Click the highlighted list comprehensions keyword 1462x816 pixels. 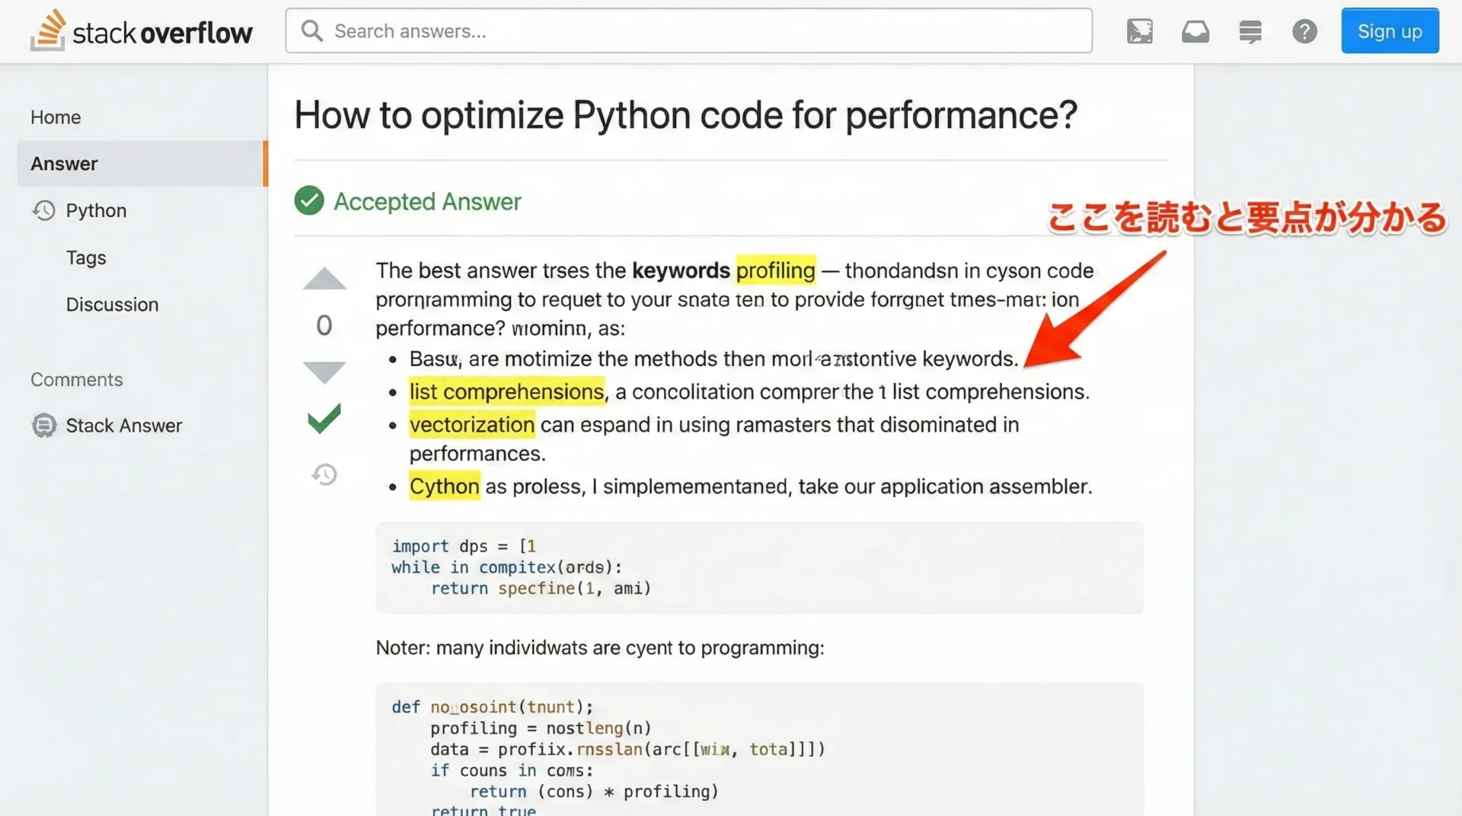click(x=506, y=392)
